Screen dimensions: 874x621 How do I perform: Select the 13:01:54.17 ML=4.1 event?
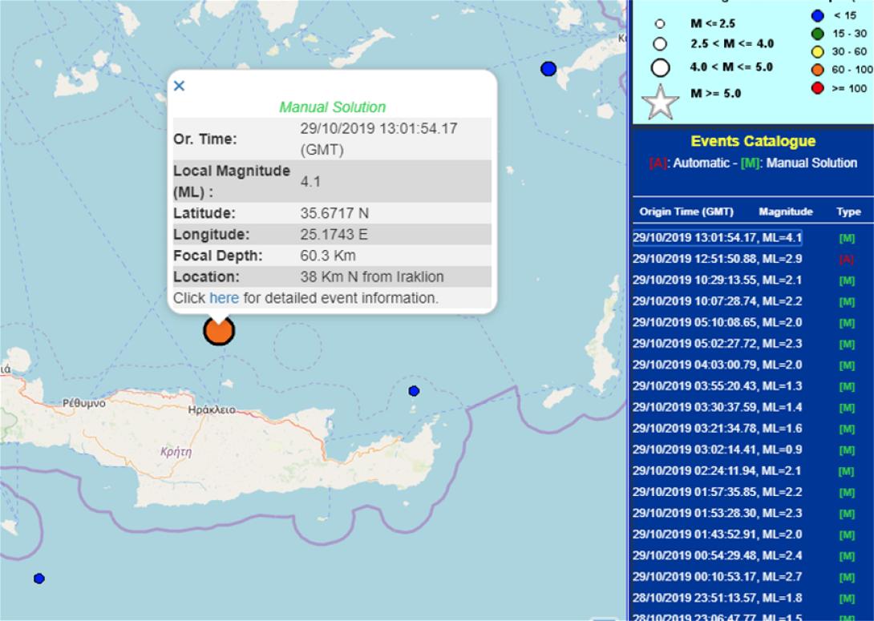pyautogui.click(x=717, y=238)
